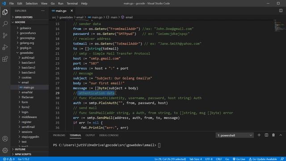Expand the gocorefuncs folder
This screenshot has height=161, width=286.
tap(29, 33)
